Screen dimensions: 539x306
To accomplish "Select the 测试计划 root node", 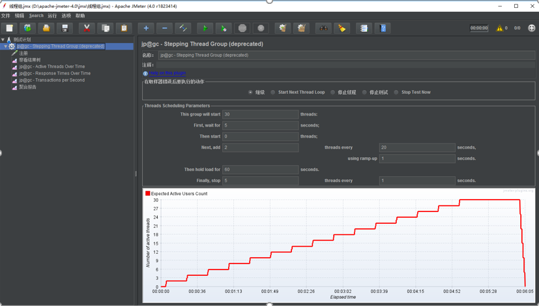I will pyautogui.click(x=22, y=40).
